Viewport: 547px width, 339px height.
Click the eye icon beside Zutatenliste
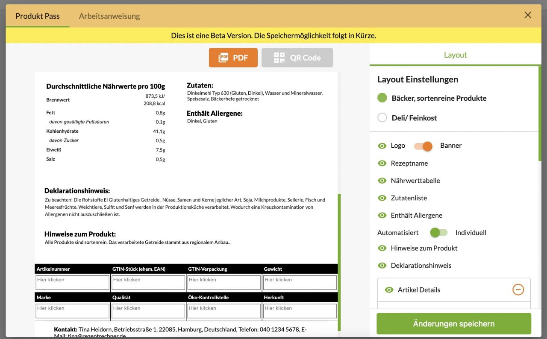[382, 198]
